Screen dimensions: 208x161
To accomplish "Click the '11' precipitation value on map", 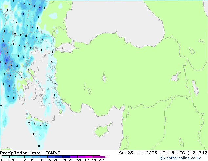I will tap(23, 14).
